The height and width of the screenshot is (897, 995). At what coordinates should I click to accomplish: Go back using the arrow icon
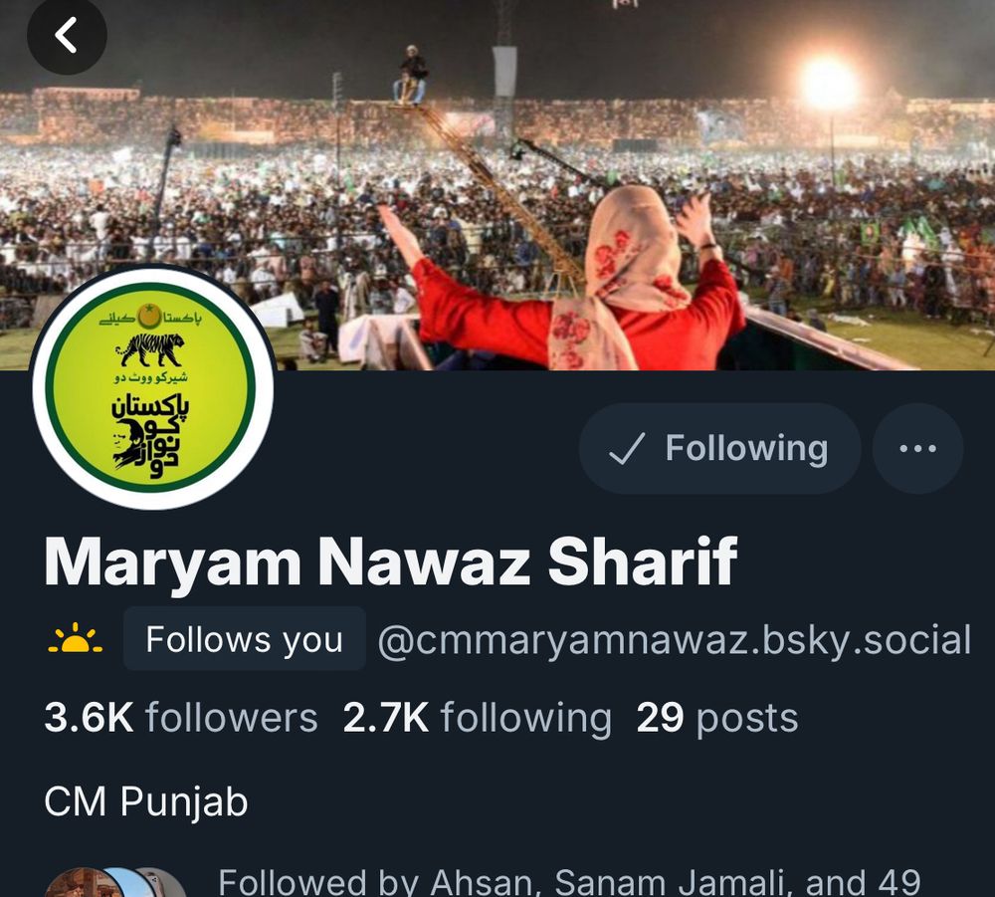[67, 34]
